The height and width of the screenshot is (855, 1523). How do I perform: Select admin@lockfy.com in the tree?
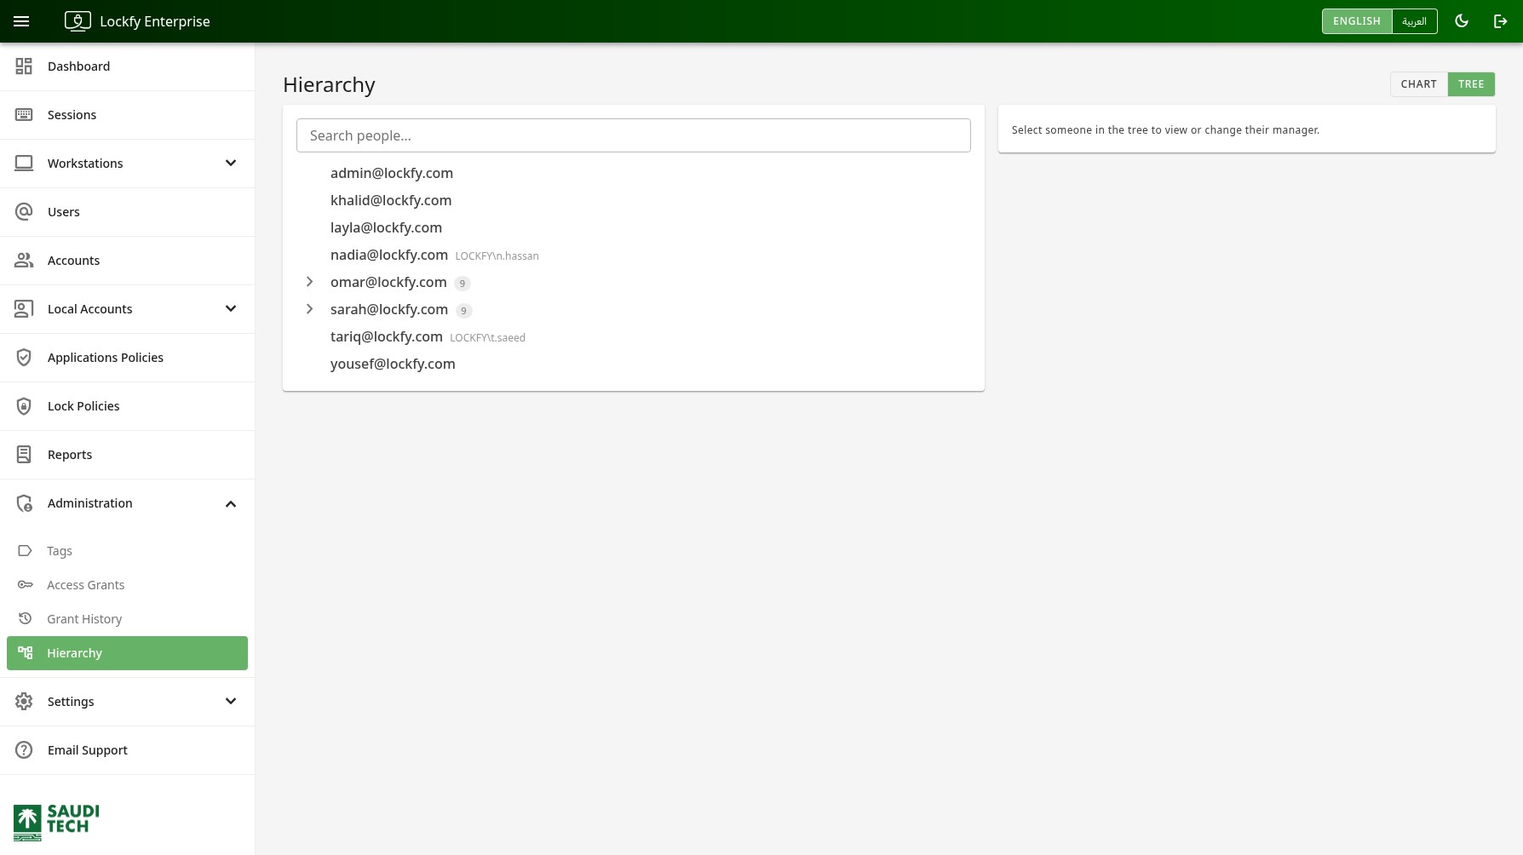[x=392, y=173]
